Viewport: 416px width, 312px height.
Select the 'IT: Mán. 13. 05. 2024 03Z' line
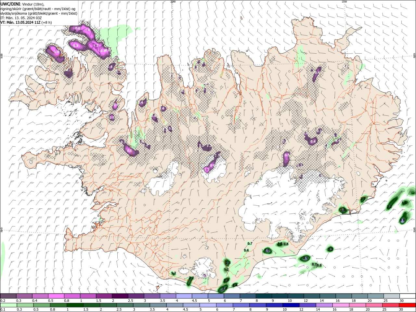pyautogui.click(x=21, y=18)
